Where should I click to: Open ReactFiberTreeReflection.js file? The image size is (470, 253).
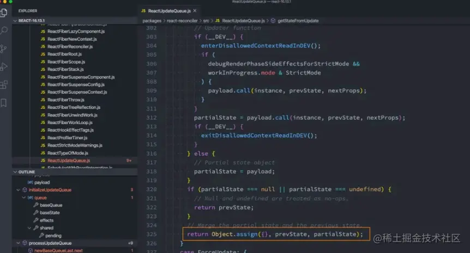coord(74,107)
